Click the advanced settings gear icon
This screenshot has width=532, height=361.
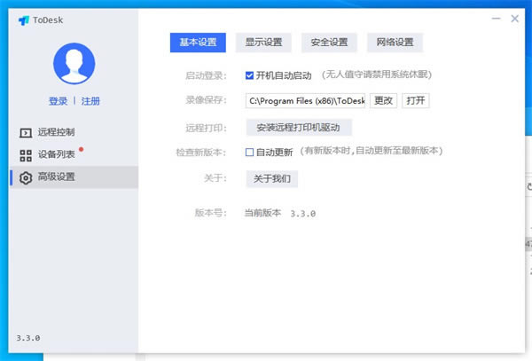(x=26, y=177)
